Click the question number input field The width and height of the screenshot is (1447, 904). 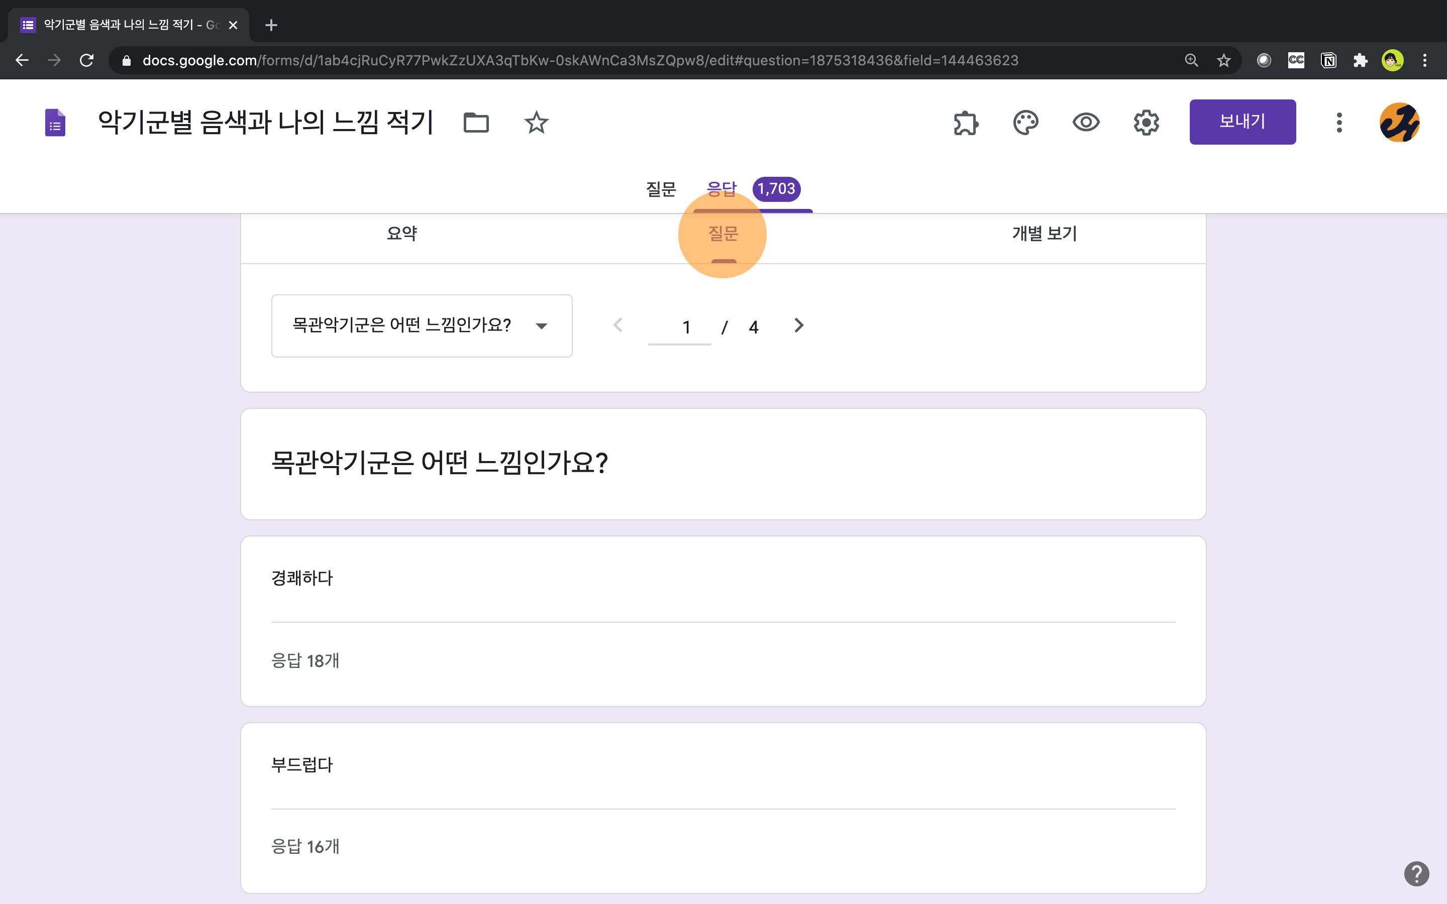[x=680, y=327]
